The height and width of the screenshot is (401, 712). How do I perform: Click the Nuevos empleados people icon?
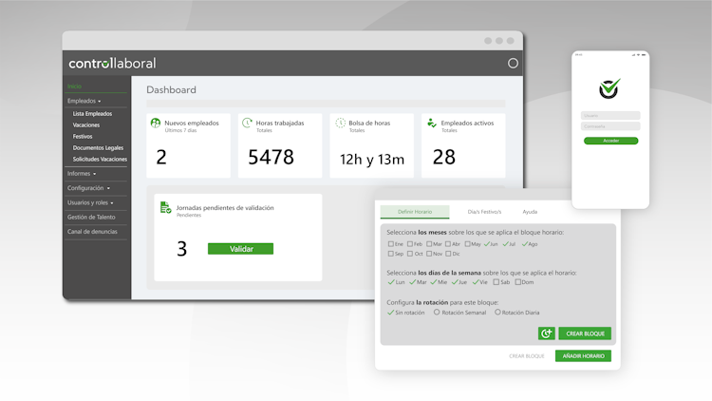(156, 123)
